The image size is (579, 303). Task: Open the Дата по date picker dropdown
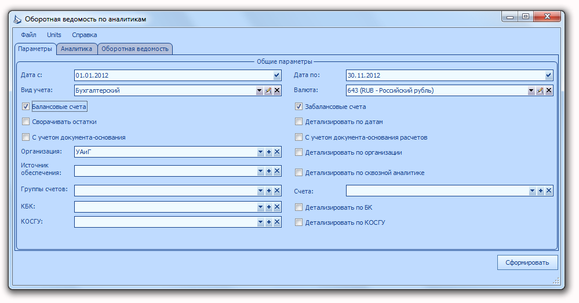[549, 75]
